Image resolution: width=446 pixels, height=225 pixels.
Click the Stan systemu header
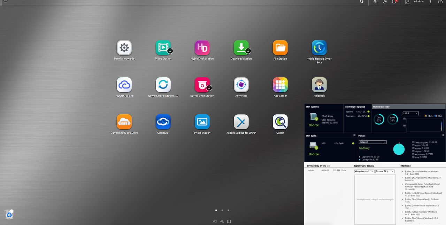coord(312,107)
